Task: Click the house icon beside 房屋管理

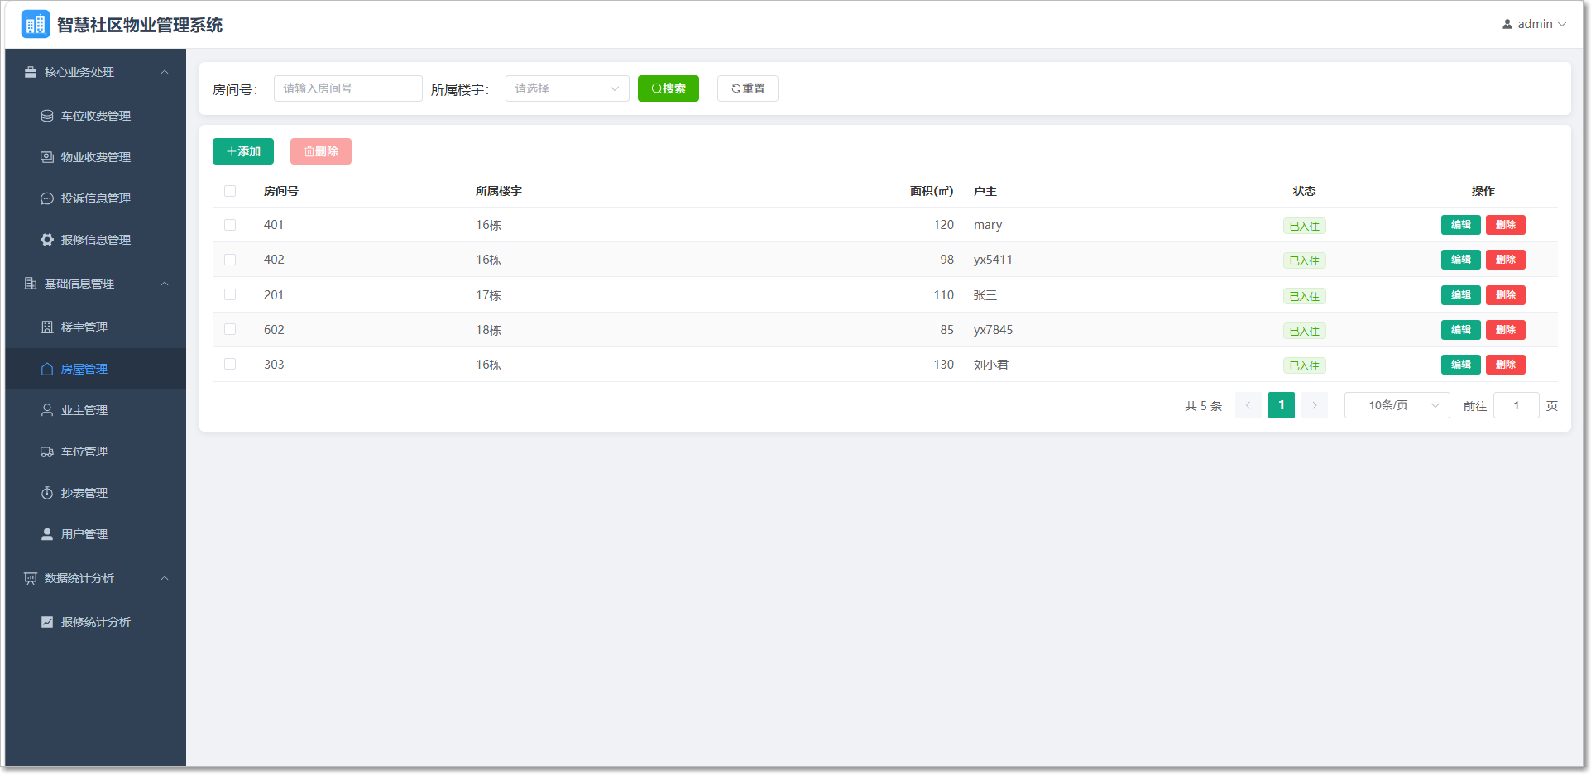Action: point(47,369)
